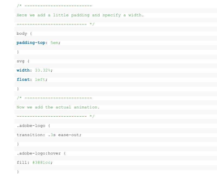Click the bold width property name

23,70
